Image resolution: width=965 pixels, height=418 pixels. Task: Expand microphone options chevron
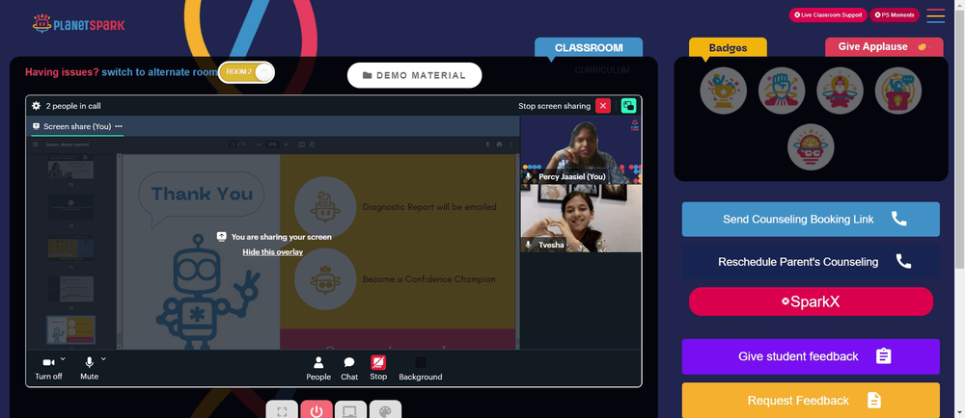pyautogui.click(x=103, y=358)
